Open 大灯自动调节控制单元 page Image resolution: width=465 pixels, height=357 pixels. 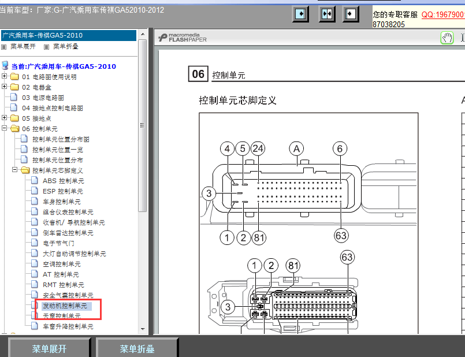coord(75,254)
